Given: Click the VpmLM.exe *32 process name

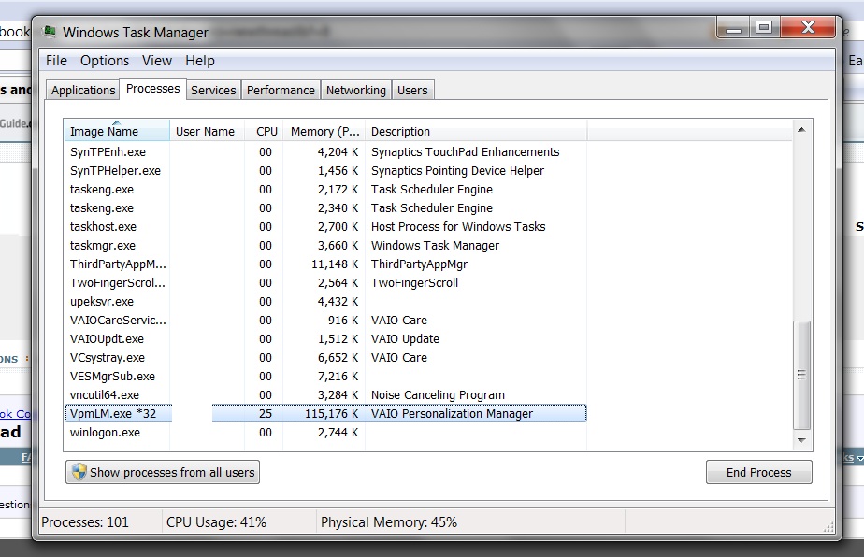Looking at the screenshot, I should (x=113, y=414).
